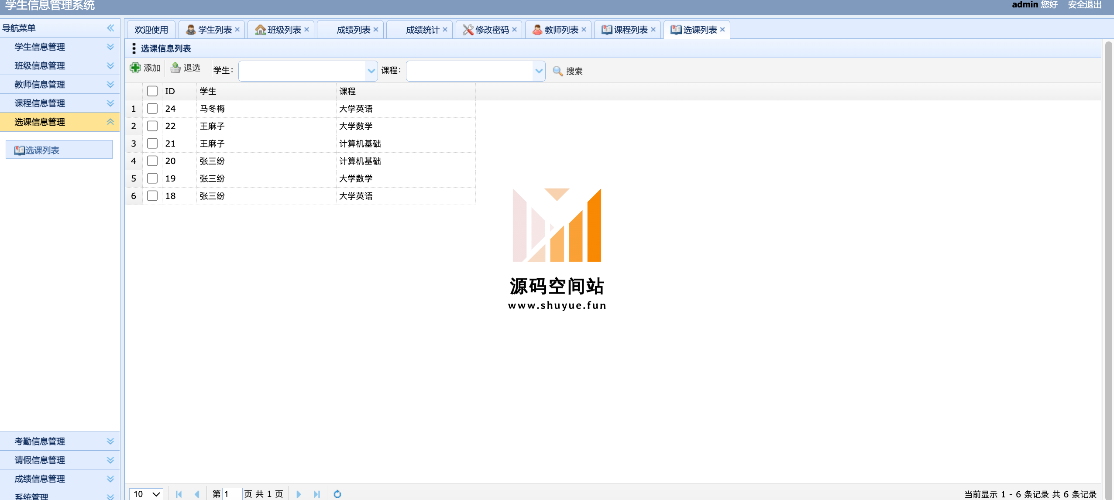
Task: Open the 学生 filter dropdown arrow
Action: click(371, 71)
